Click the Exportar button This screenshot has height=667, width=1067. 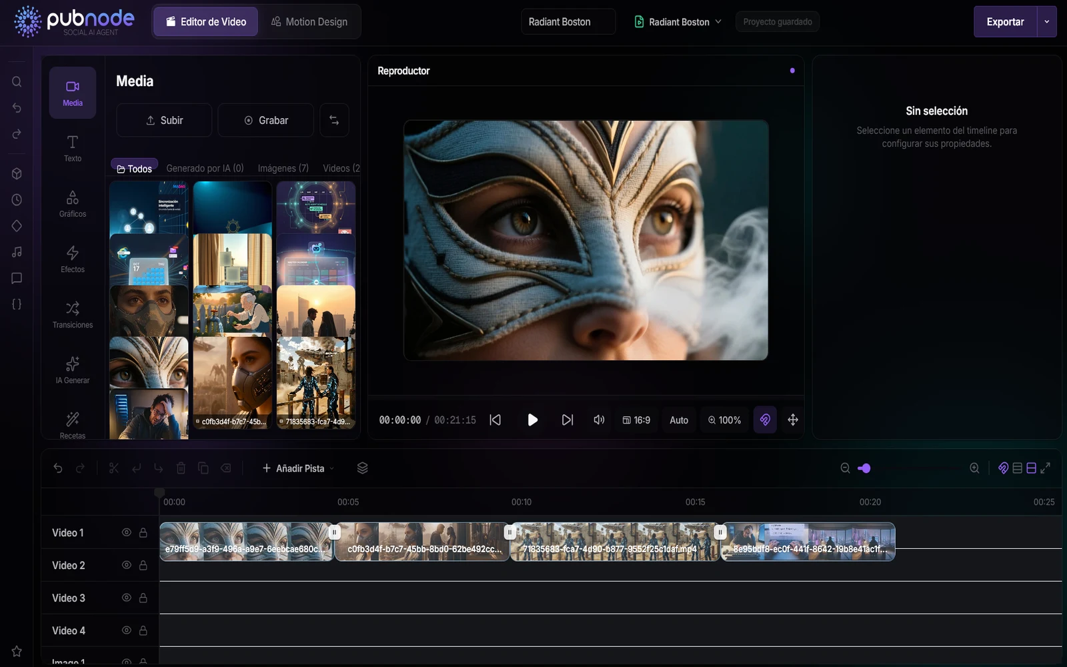pyautogui.click(x=1005, y=22)
